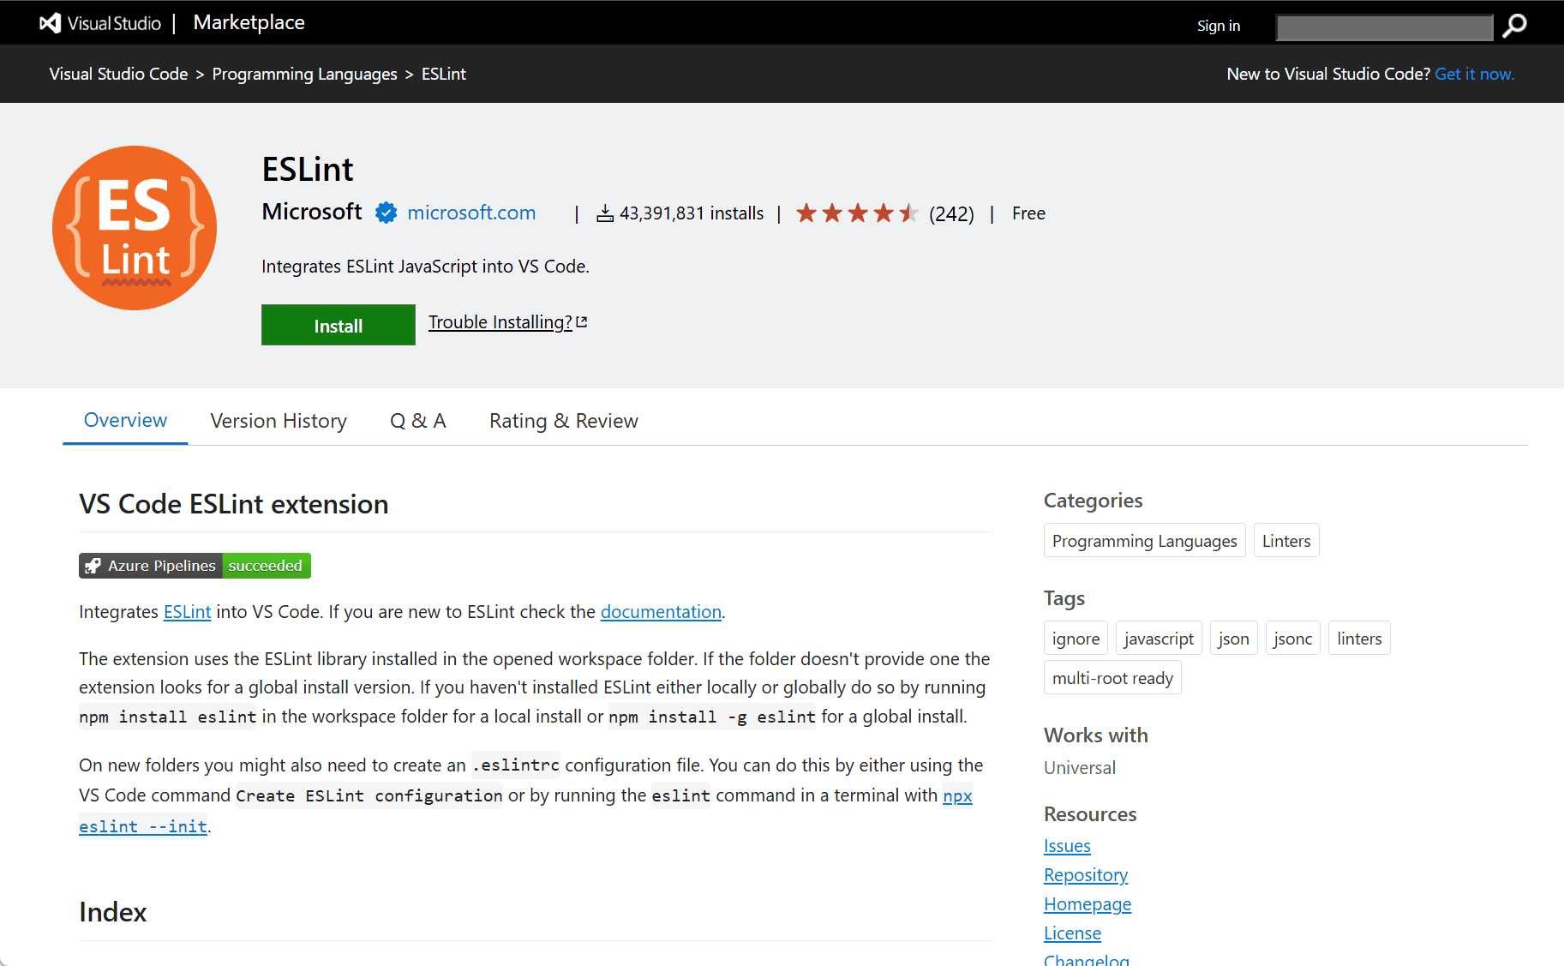Open the Repository resource link
This screenshot has width=1564, height=966.
[x=1085, y=875]
